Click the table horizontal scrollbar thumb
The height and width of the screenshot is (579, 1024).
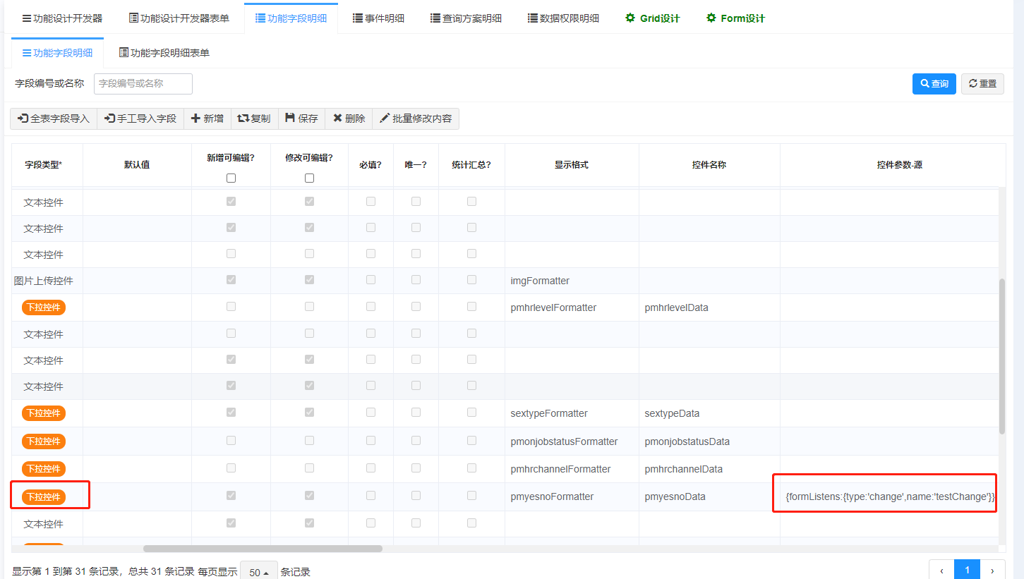263,548
